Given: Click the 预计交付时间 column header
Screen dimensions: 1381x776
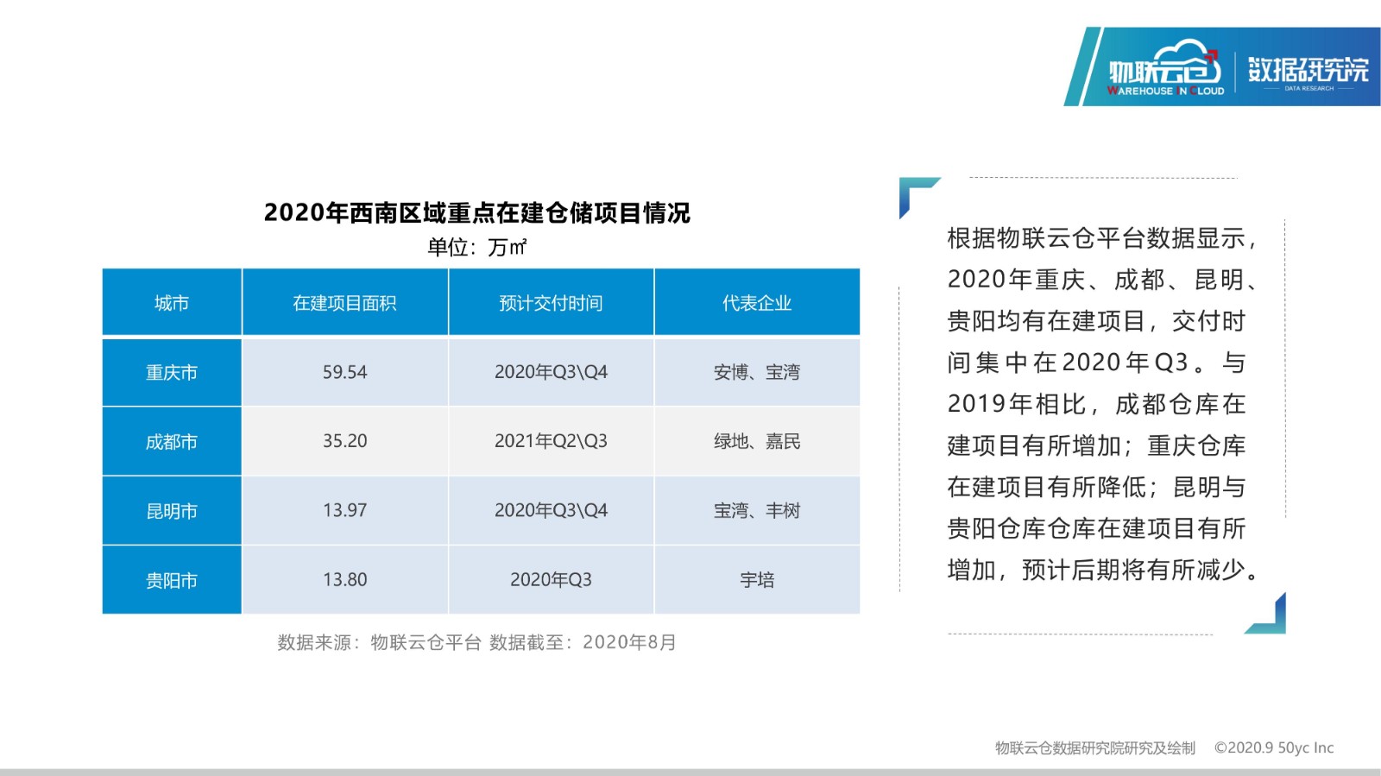Looking at the screenshot, I should [552, 303].
